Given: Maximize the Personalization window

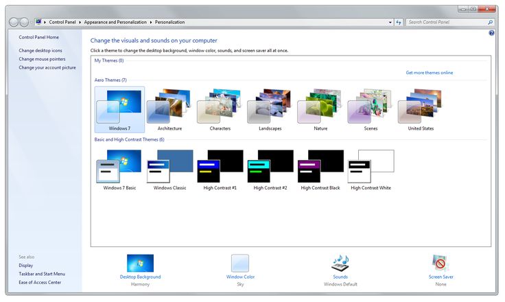Looking at the screenshot, I should tap(473, 9).
